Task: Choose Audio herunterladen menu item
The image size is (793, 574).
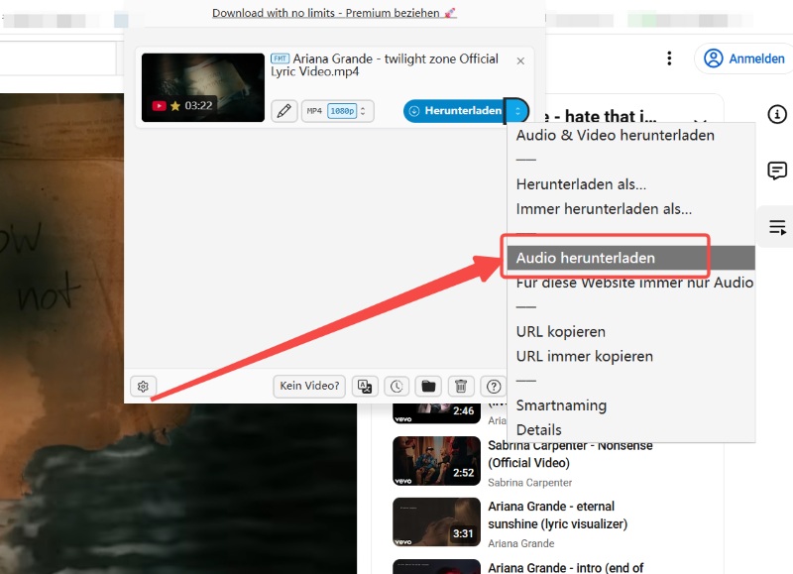Action: tap(631, 258)
